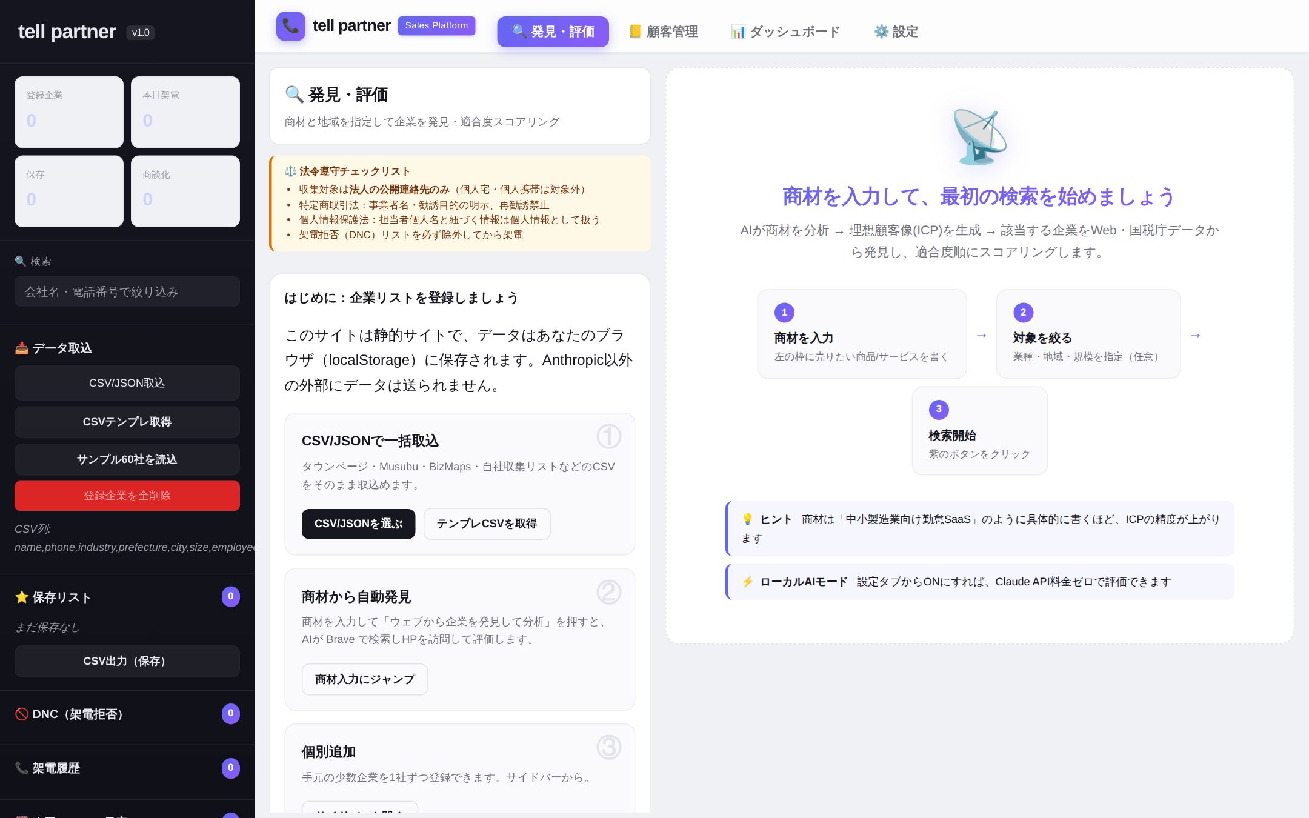Click the 個別追加 card heading
The height and width of the screenshot is (818, 1309).
(328, 752)
